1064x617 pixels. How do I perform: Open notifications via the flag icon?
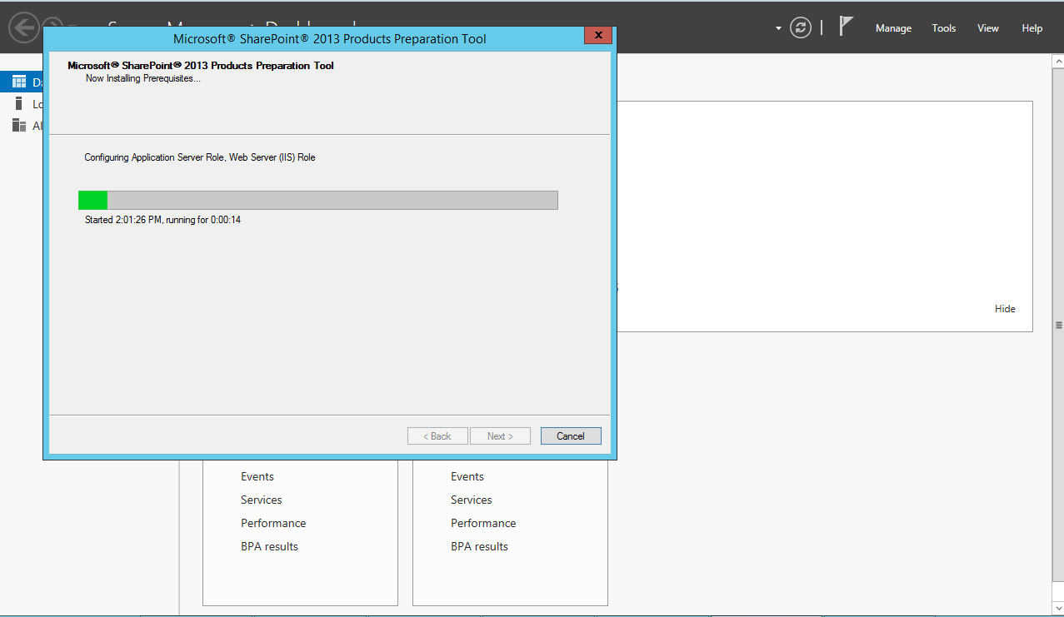pyautogui.click(x=844, y=25)
